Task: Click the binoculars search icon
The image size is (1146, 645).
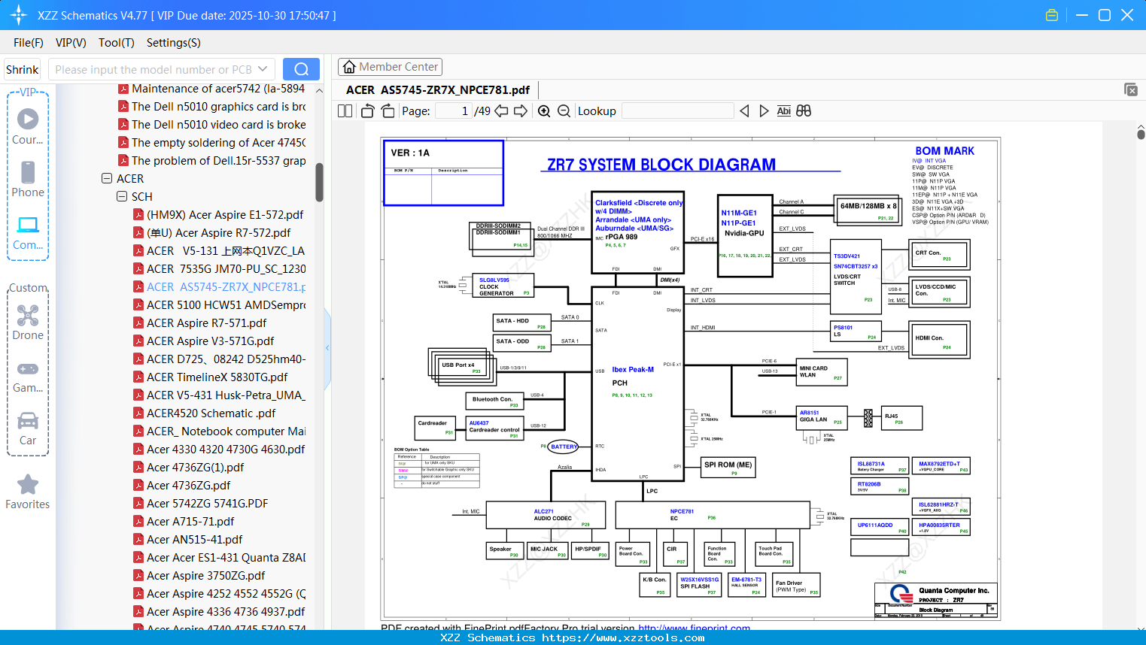Action: tap(804, 111)
